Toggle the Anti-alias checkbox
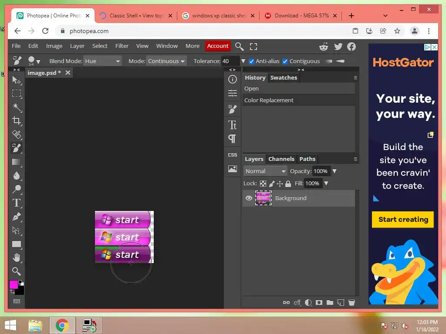Viewport: 446px width, 334px height. (251, 61)
